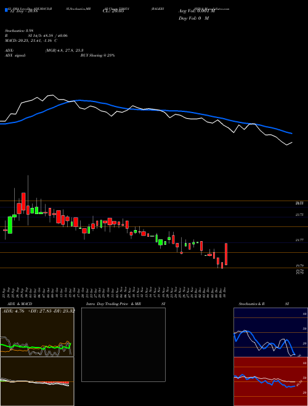Screen dimensions: 308x406
Task: Select the 'BUY Slowing @ 23%' signal text
Action: point(97,55)
